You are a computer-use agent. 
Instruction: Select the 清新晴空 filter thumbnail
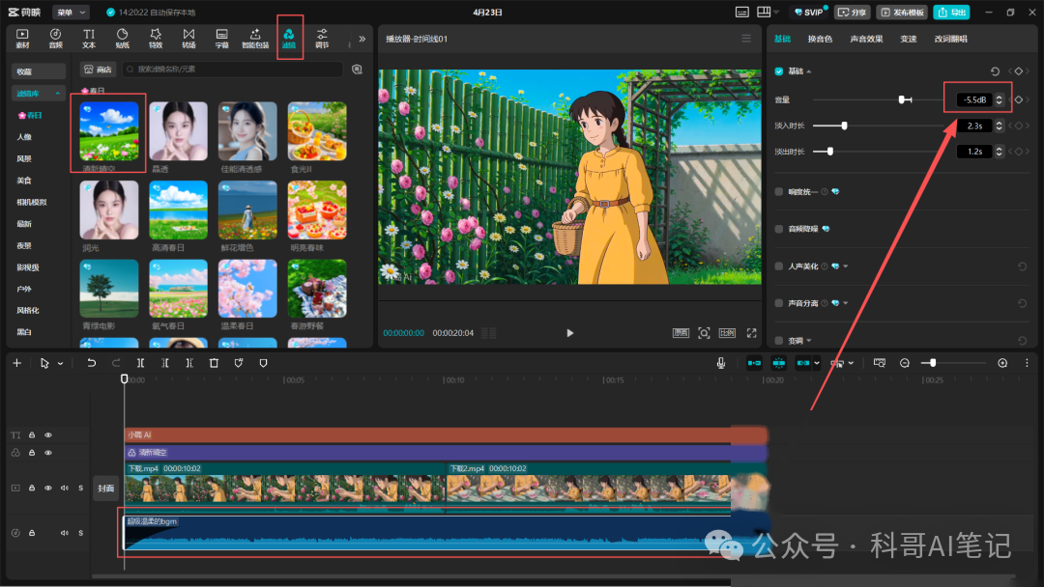pyautogui.click(x=108, y=131)
